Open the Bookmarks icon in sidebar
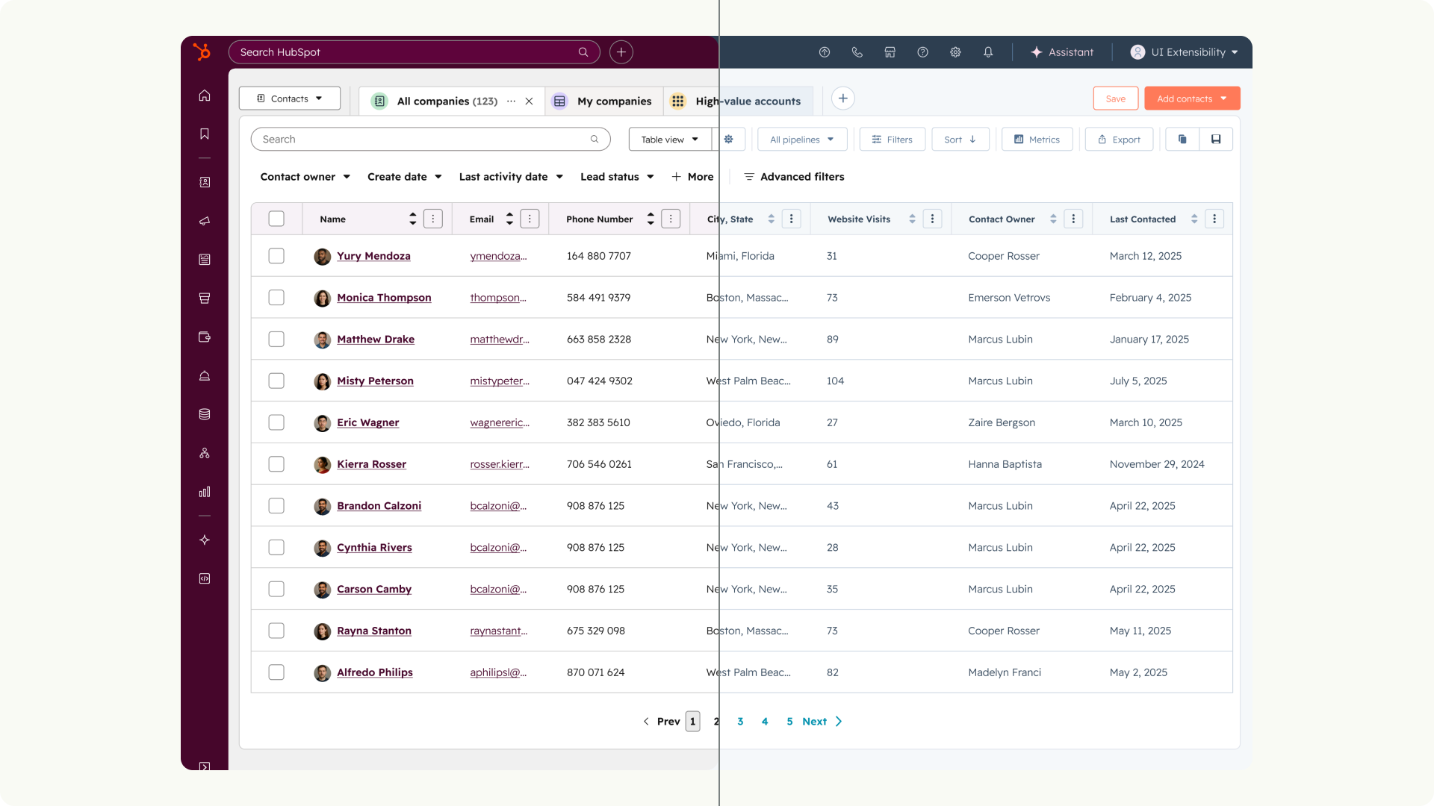Screen dimensions: 1434x806 tap(205, 134)
